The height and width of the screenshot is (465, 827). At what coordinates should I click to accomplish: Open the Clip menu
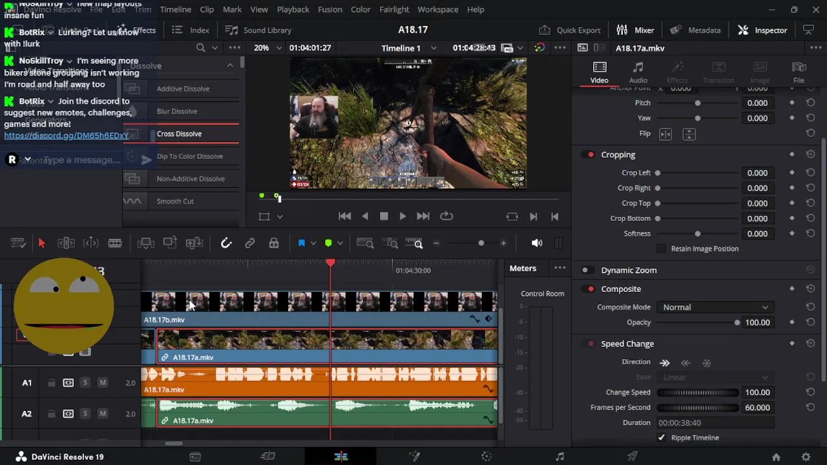[x=207, y=10]
